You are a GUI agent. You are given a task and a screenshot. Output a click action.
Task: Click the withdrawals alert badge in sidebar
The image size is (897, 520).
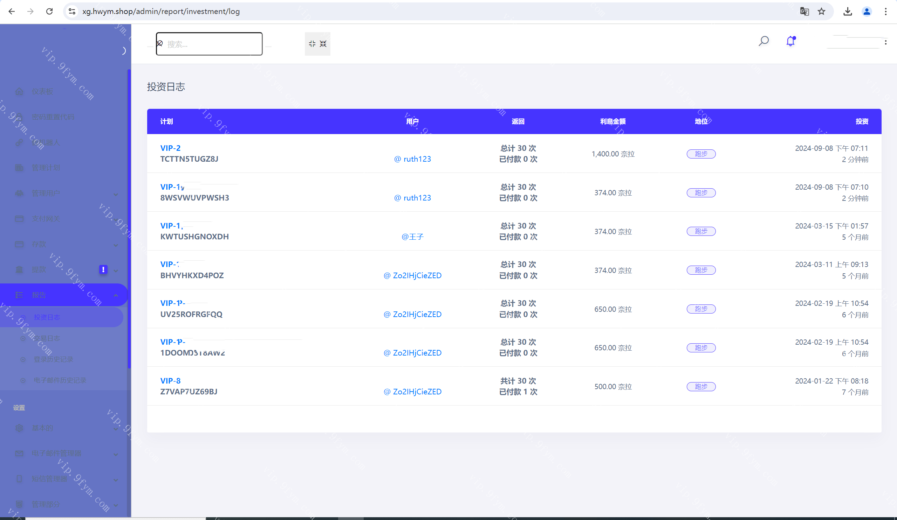[x=103, y=269]
